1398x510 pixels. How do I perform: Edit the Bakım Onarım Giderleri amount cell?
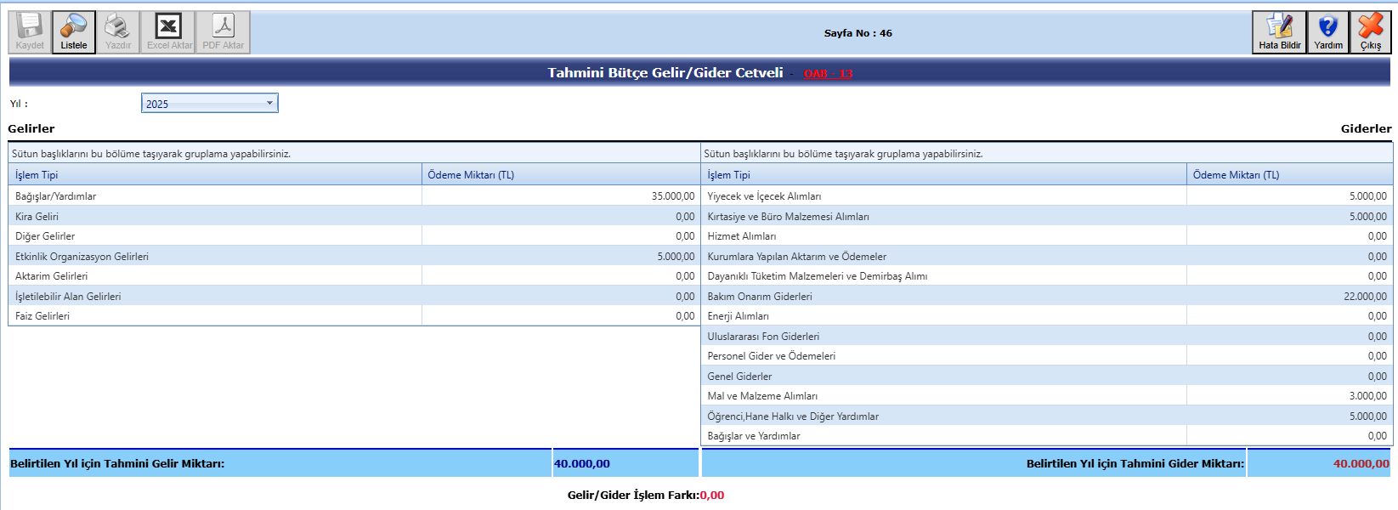click(x=1288, y=297)
